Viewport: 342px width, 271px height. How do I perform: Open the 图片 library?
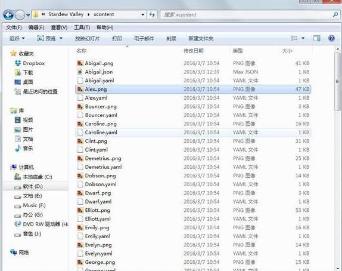coord(24,130)
